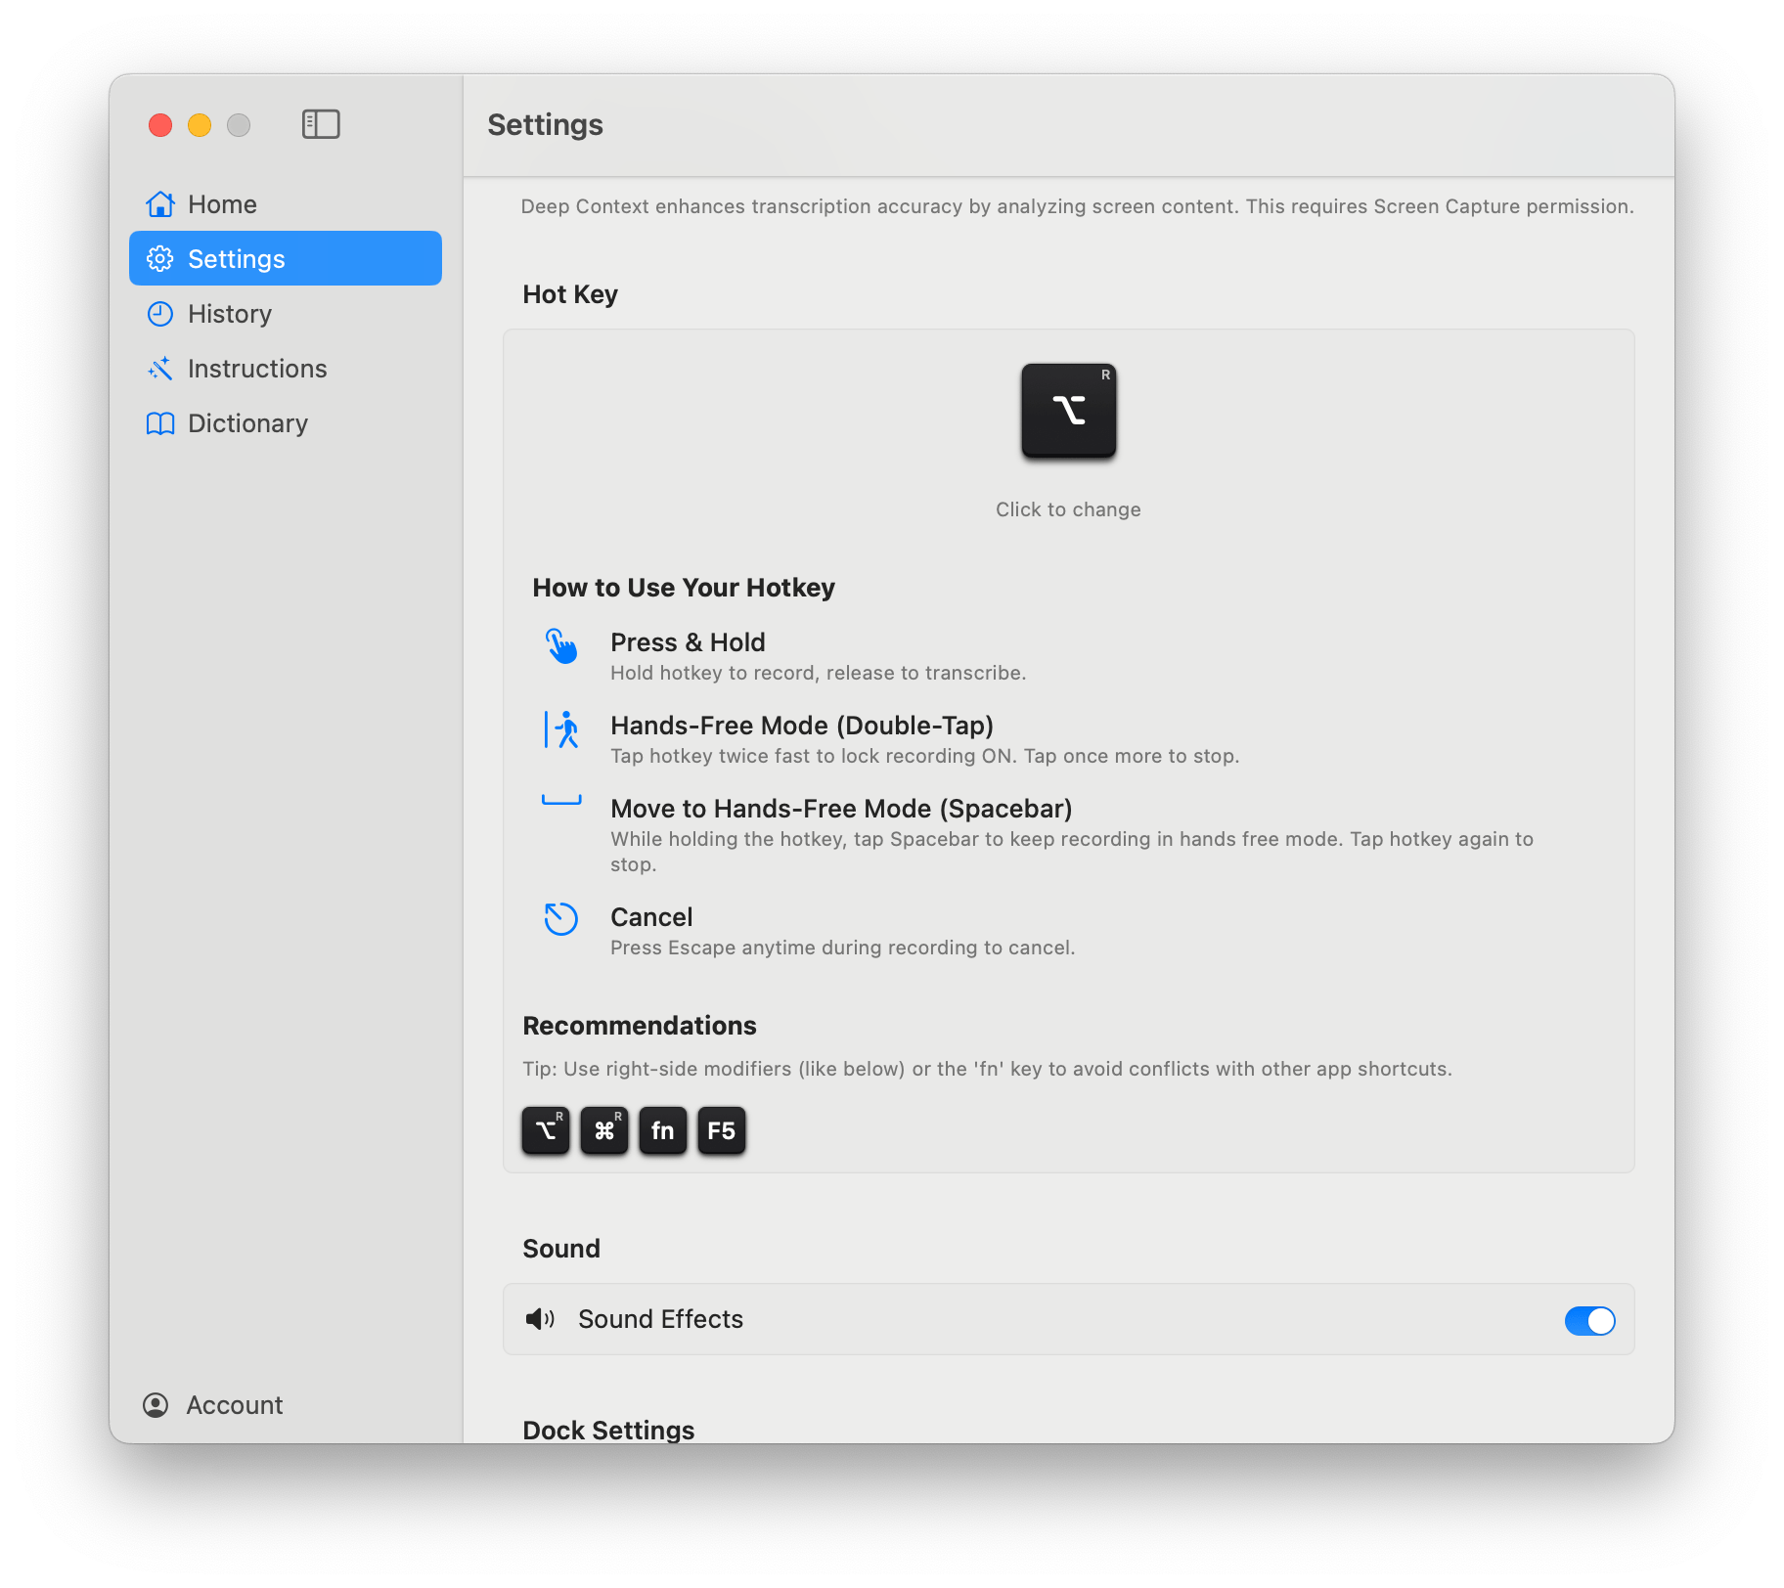Select the Settings sidebar item
Screen dimensions: 1784x1588
(x=236, y=259)
